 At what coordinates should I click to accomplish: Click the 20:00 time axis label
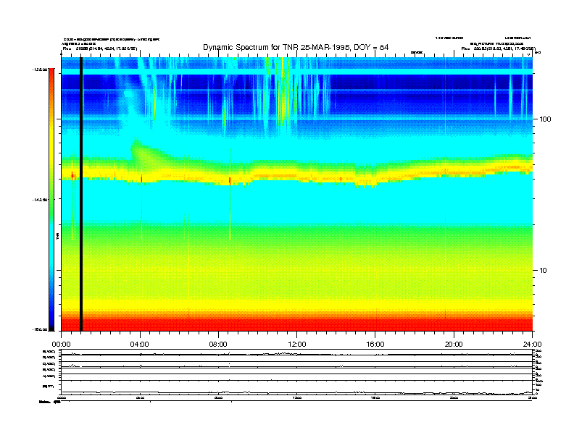[x=454, y=344]
